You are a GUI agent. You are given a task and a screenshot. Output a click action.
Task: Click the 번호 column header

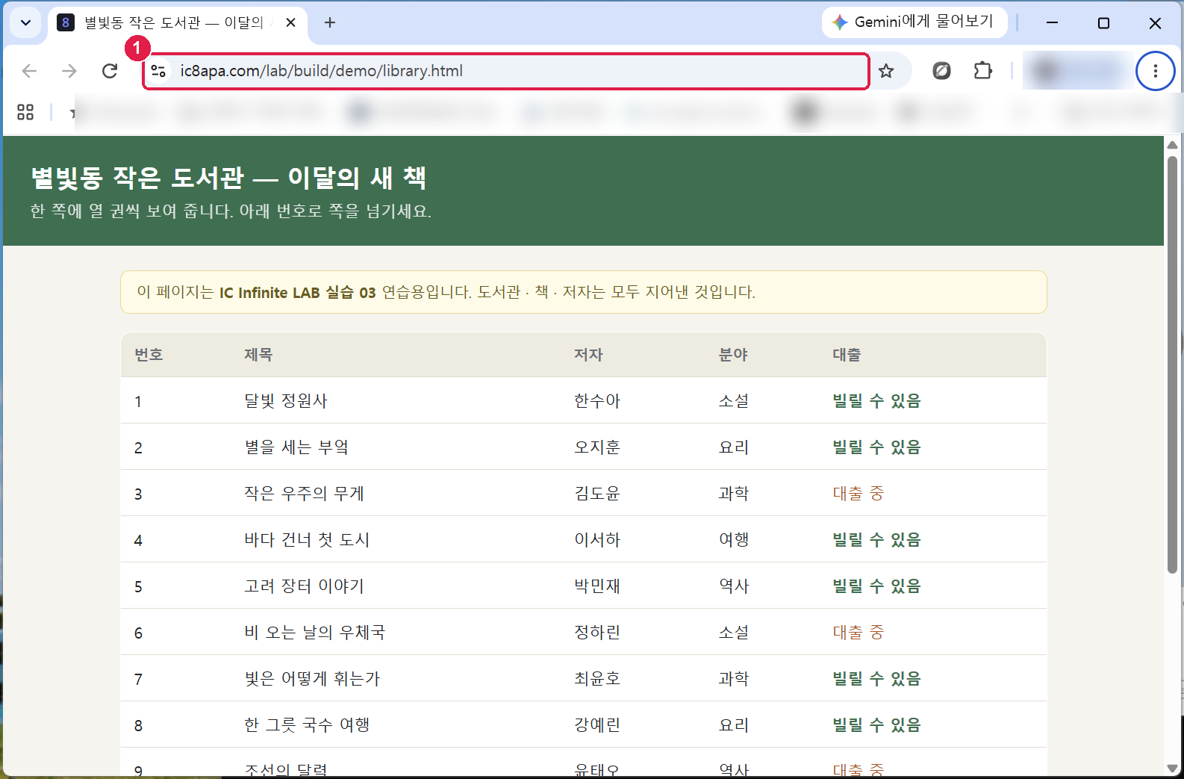(x=149, y=355)
